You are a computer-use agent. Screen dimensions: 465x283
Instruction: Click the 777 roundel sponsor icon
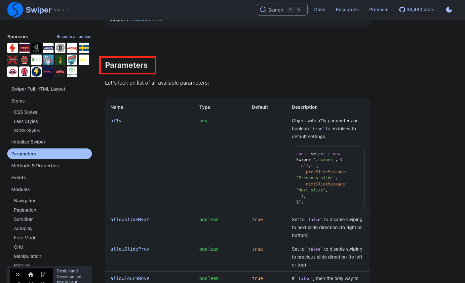(x=13, y=71)
